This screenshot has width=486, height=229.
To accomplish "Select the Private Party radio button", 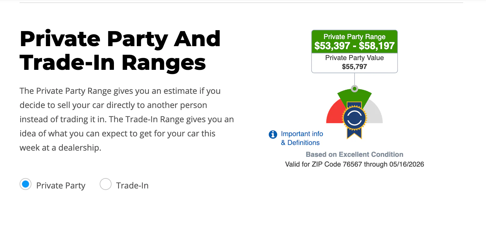I will click(26, 184).
